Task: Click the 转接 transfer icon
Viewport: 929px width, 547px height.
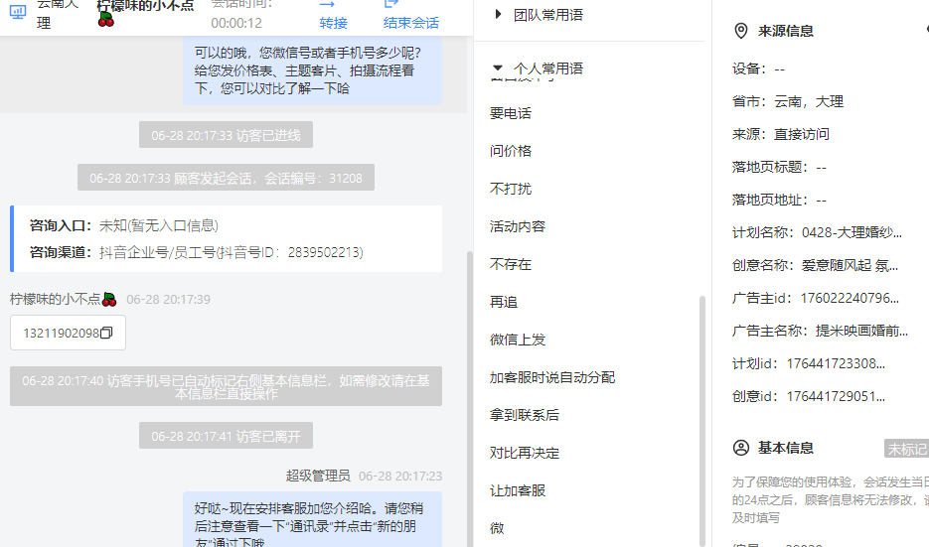Action: click(x=327, y=4)
